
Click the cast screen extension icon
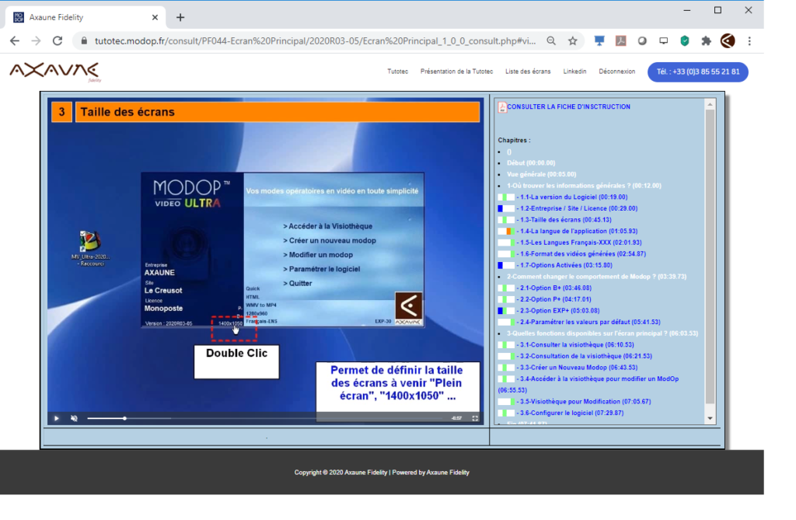pos(664,41)
